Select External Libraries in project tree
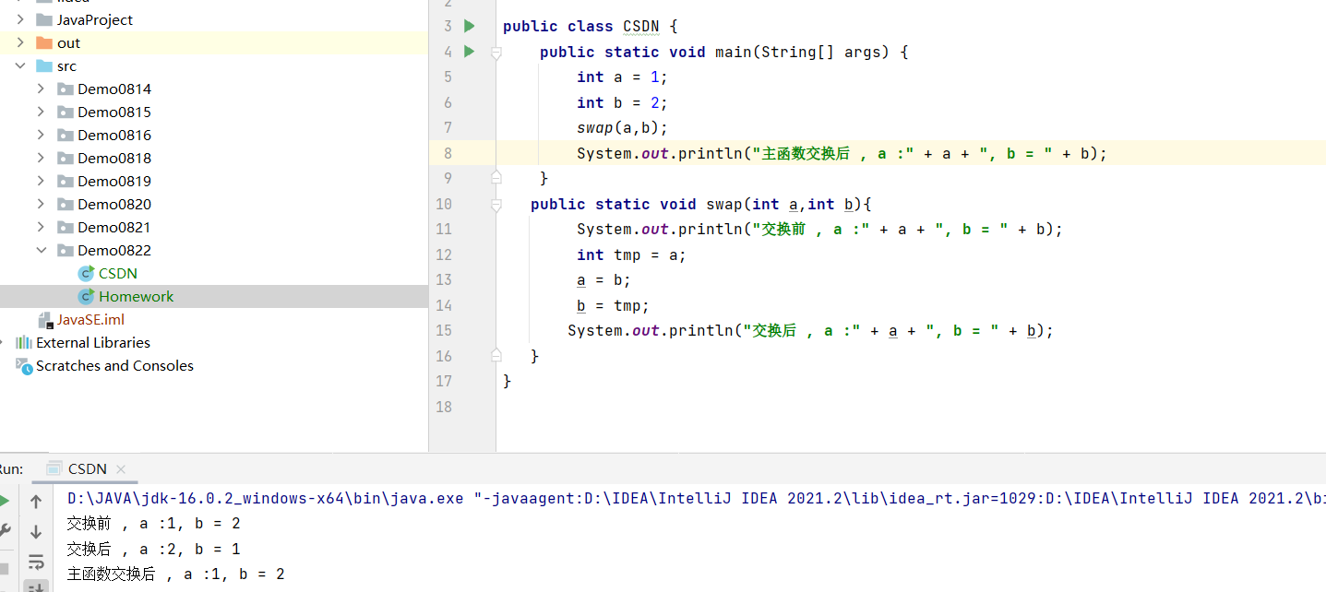Screen dimensions: 1326x592 [x=93, y=342]
